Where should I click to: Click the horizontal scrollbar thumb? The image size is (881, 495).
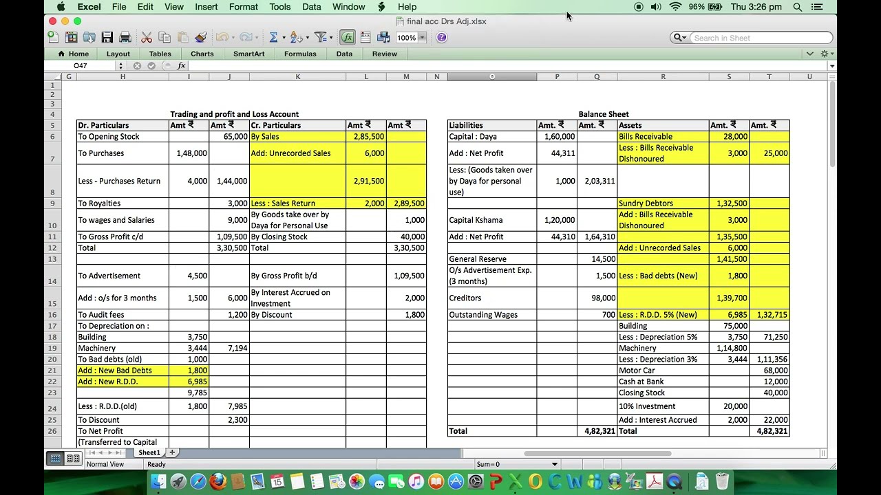[597, 454]
